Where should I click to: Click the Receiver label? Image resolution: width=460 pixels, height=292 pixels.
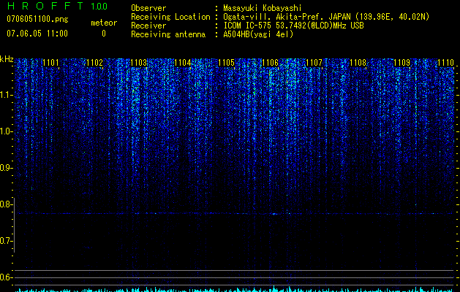coord(148,26)
